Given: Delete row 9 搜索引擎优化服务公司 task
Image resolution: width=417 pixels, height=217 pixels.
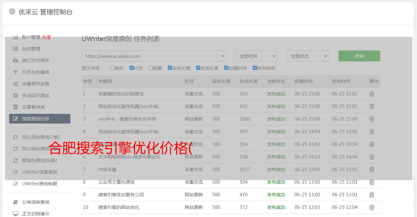Looking at the screenshot, I should [x=372, y=195].
